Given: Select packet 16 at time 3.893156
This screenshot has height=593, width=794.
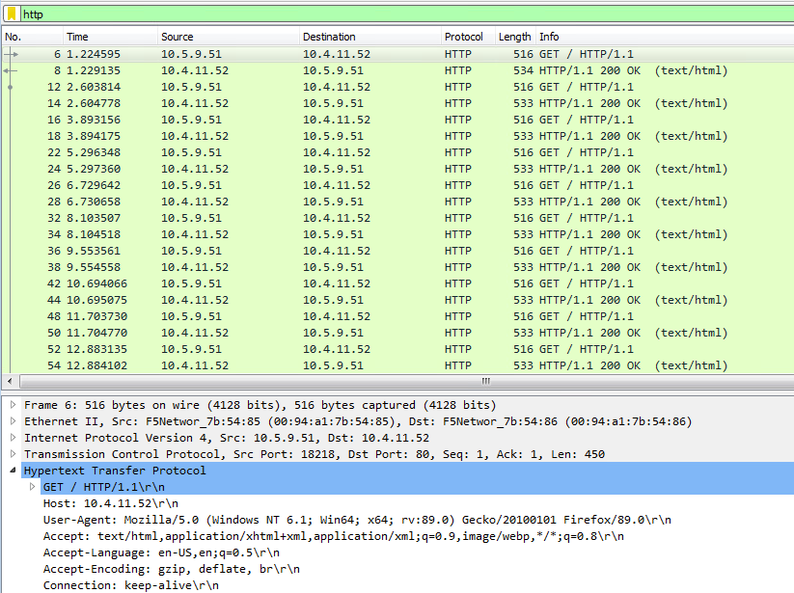Looking at the screenshot, I should 398,120.
